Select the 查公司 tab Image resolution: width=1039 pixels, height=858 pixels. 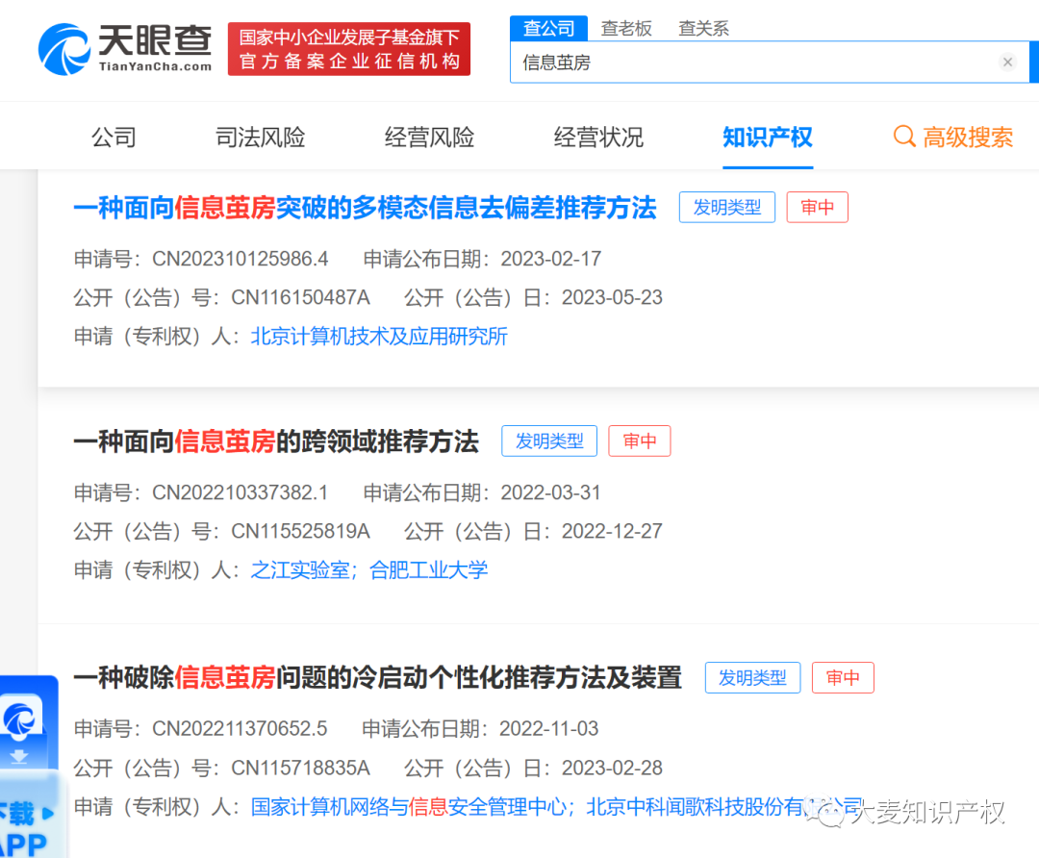click(x=548, y=28)
